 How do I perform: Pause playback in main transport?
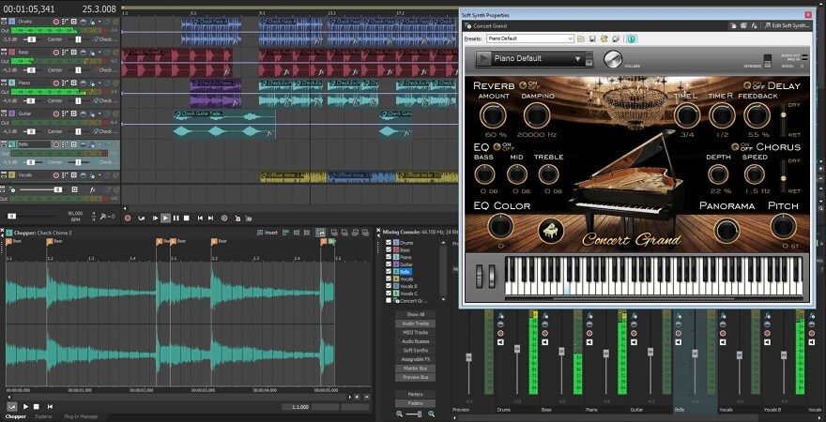click(176, 218)
